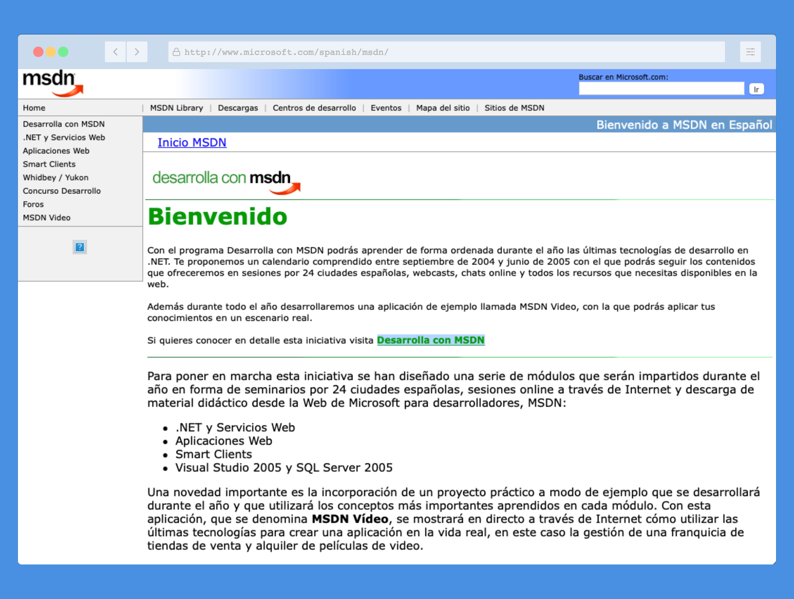This screenshot has width=794, height=599.
Task: Click the green maximize window dot
Action: tap(63, 52)
